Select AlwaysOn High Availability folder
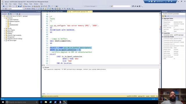The image size is (186, 104). pyautogui.click(x=14, y=35)
